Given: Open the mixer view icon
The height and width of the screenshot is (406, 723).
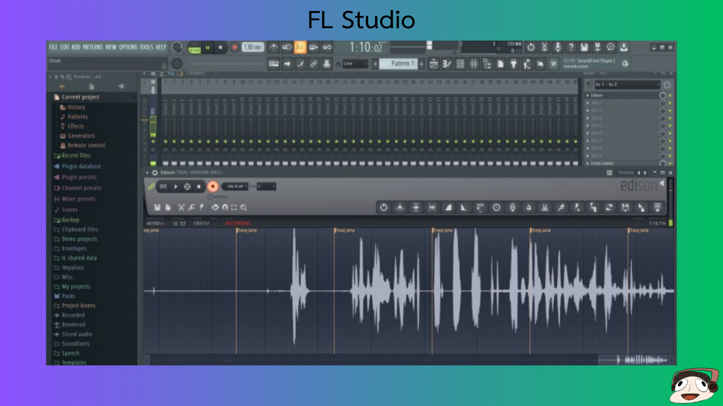Looking at the screenshot, I should click(474, 64).
